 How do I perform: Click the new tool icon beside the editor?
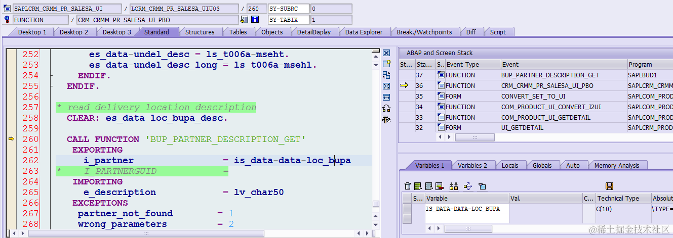click(x=386, y=64)
